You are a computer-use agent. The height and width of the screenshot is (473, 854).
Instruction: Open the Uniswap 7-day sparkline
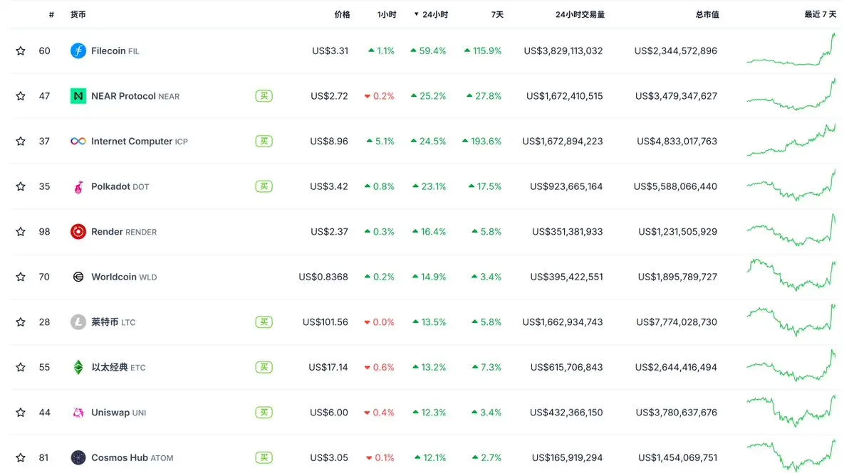pyautogui.click(x=791, y=411)
